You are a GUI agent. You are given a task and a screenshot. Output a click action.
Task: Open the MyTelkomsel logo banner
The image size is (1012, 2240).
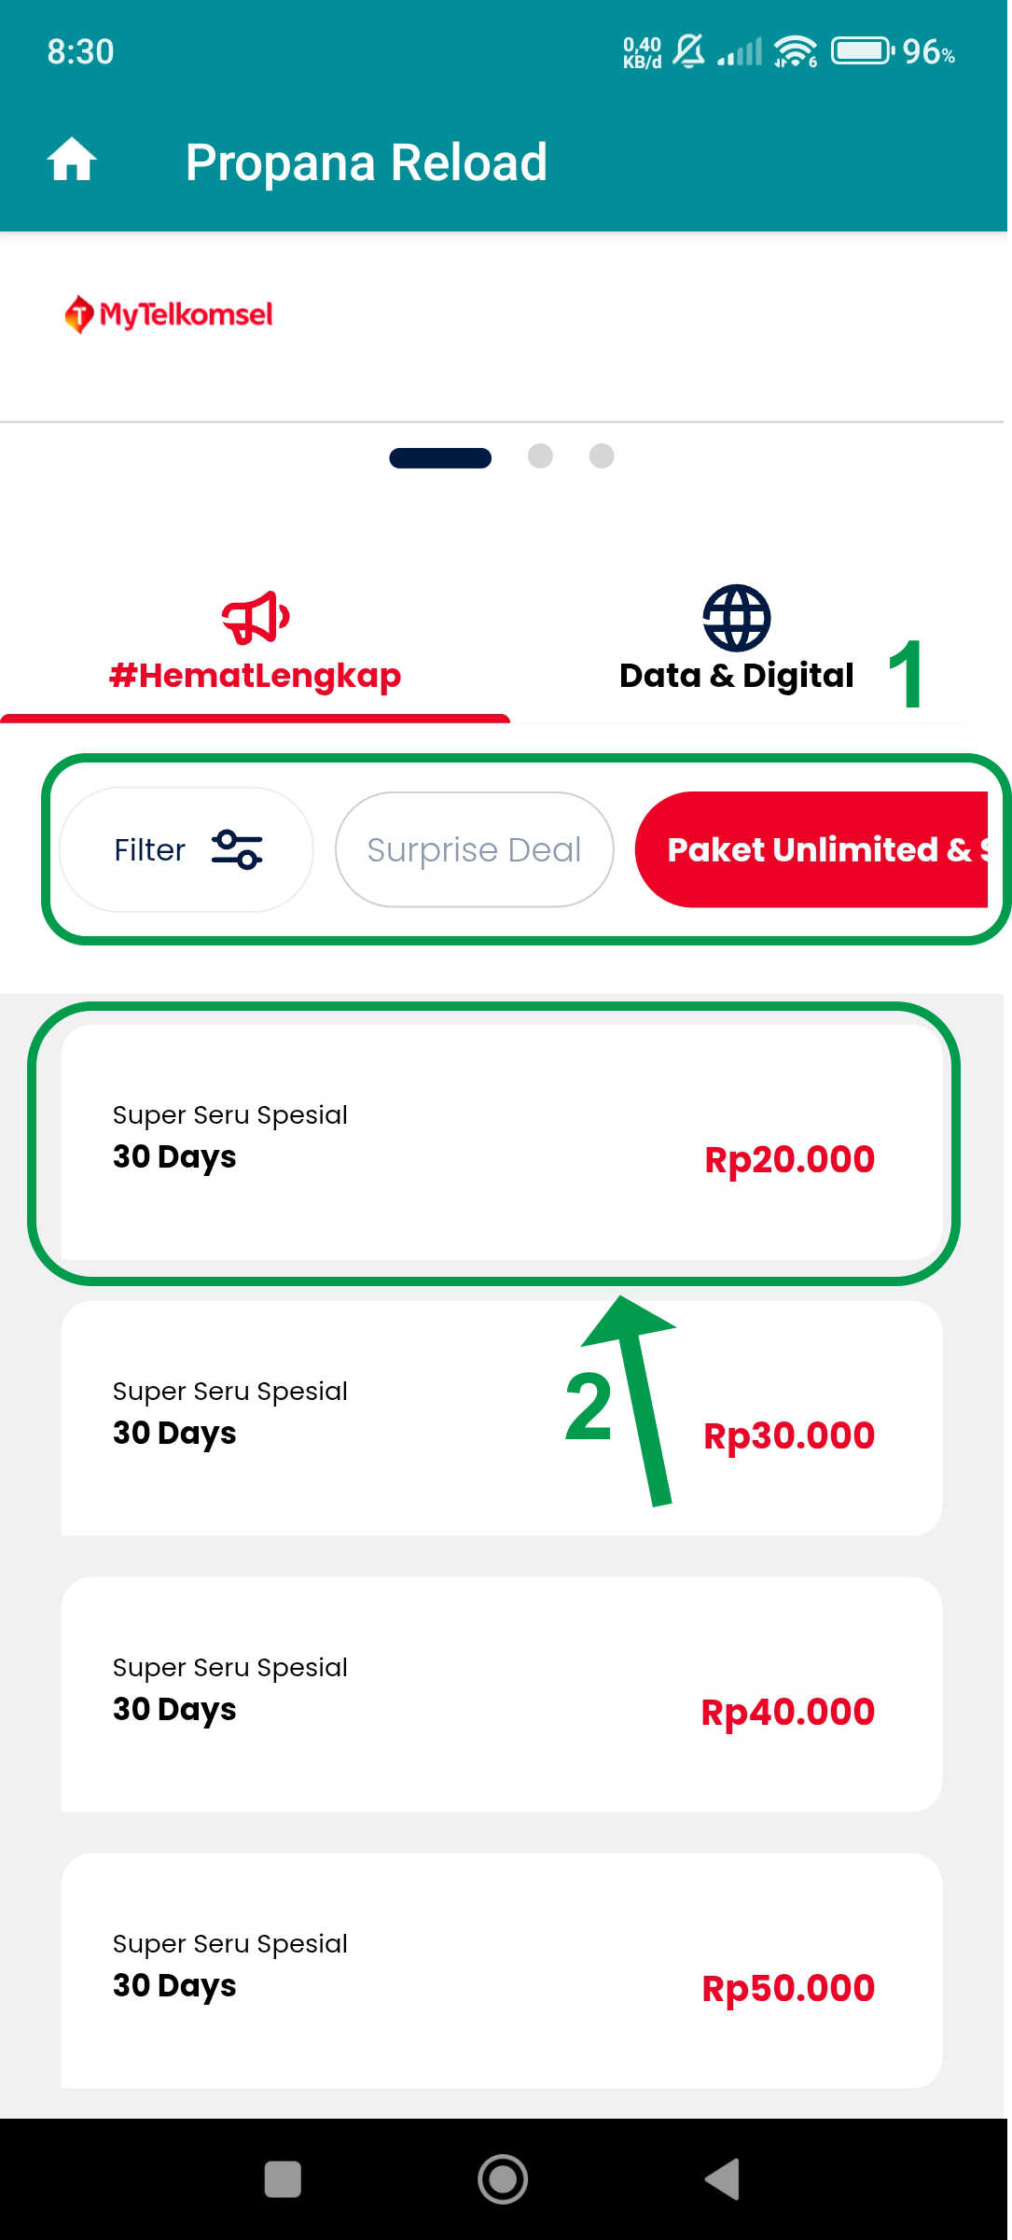click(169, 315)
